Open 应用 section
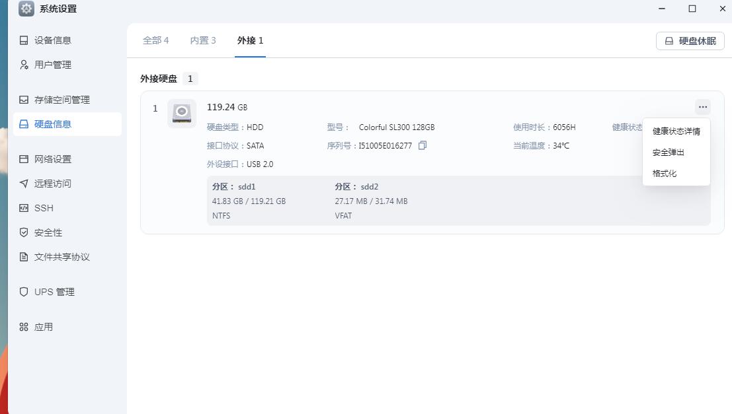The image size is (732, 414). tap(67, 327)
